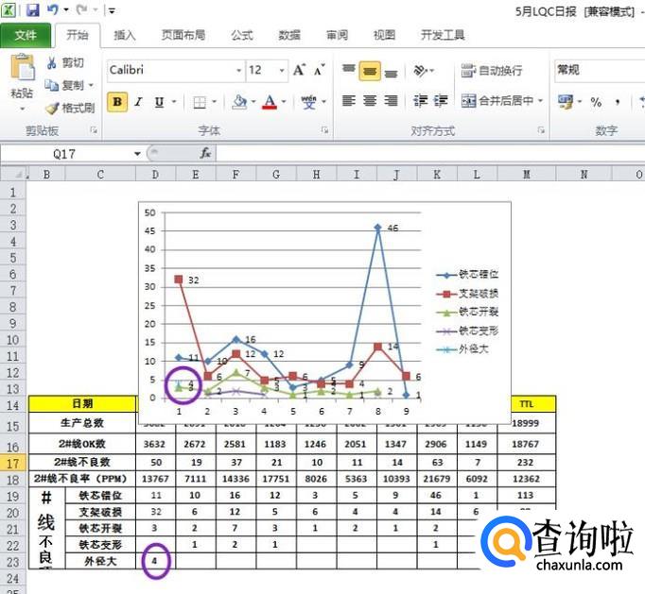Click the increase indent icon

click(x=441, y=101)
